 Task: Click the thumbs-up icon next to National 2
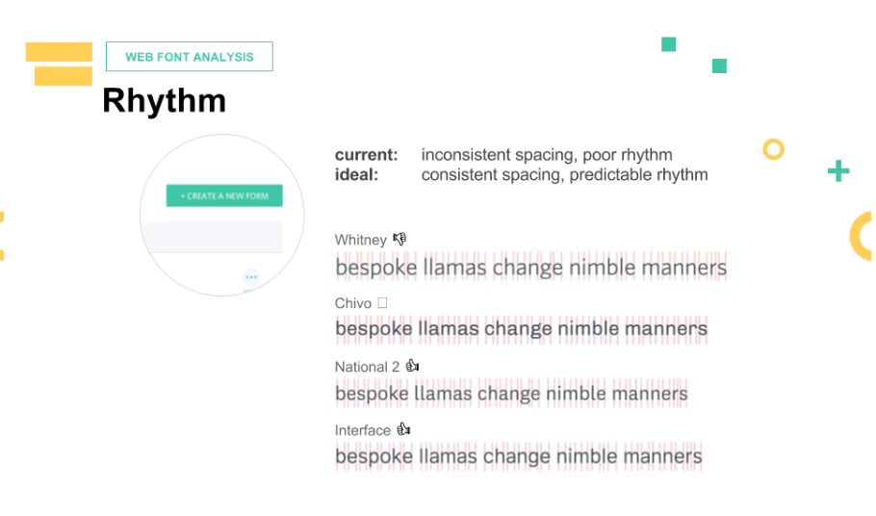[412, 366]
